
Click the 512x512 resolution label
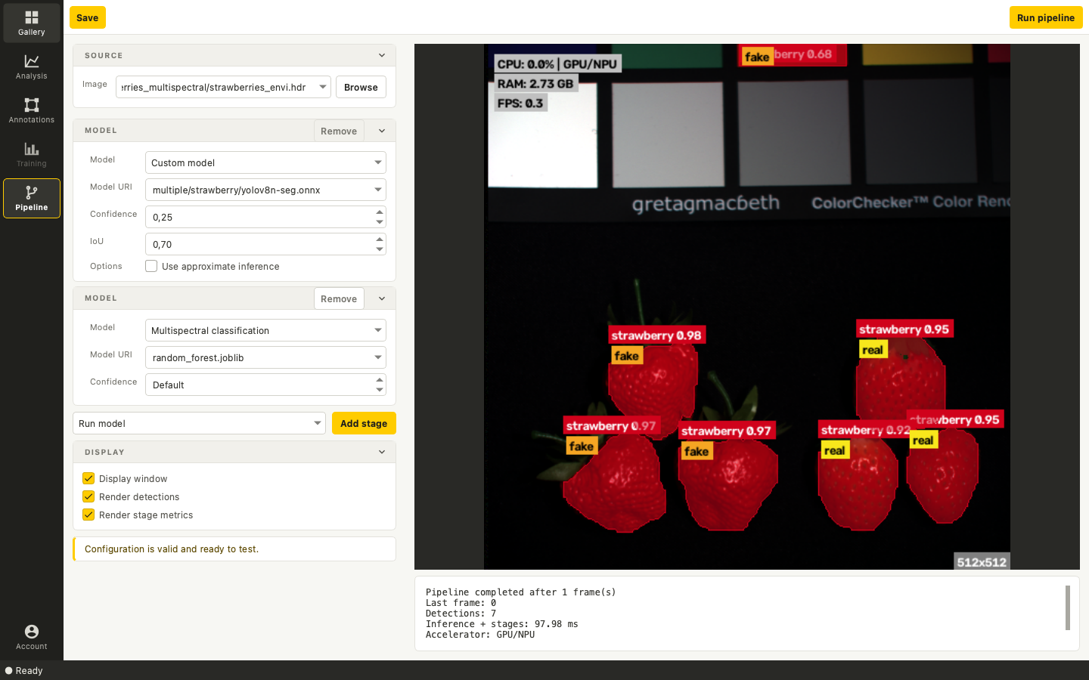(982, 562)
